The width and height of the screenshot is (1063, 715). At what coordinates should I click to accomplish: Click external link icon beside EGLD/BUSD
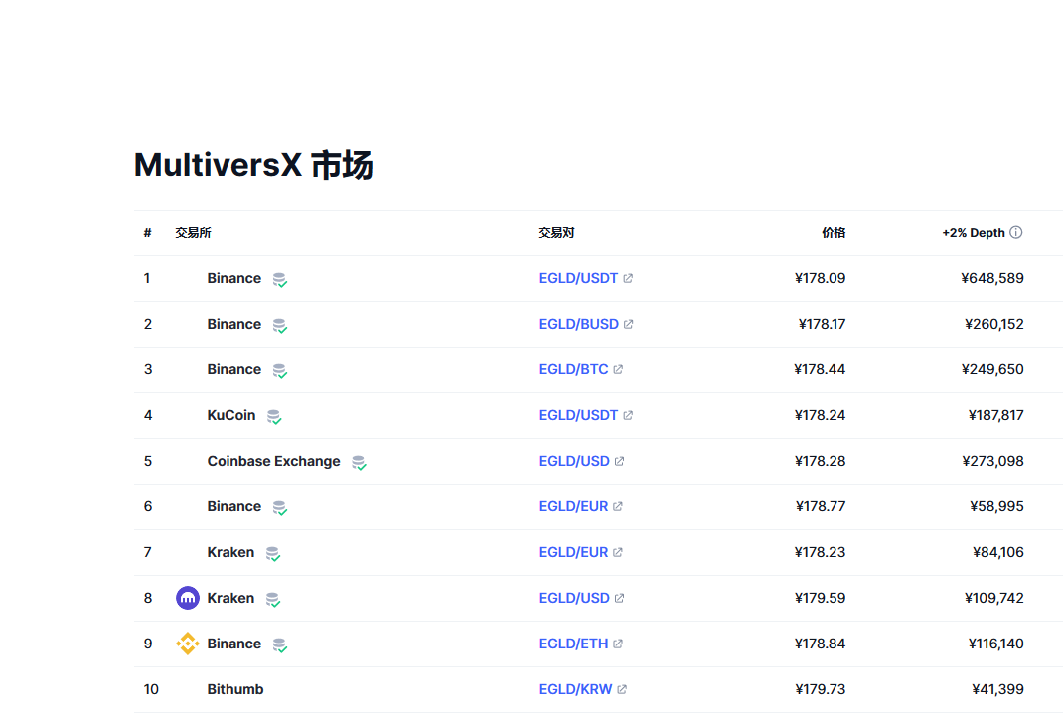pos(629,324)
